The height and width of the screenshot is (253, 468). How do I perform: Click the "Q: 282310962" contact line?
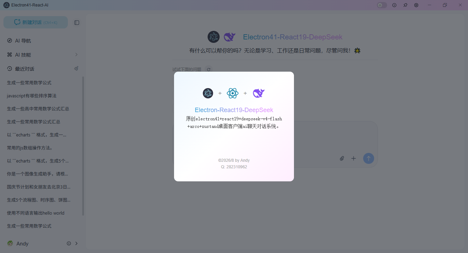[x=234, y=167]
